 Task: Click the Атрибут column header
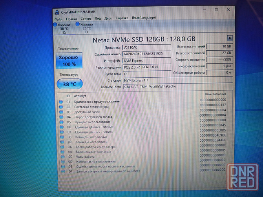click(x=80, y=96)
